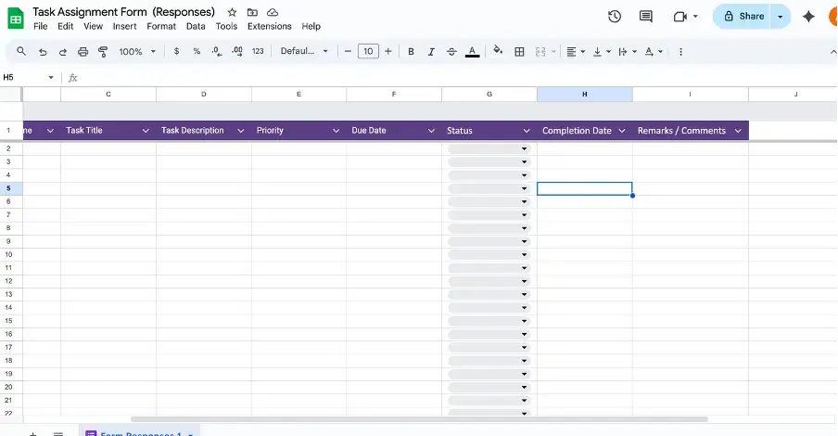Open the Data menu
Image resolution: width=838 pixels, height=436 pixels.
pyautogui.click(x=196, y=26)
